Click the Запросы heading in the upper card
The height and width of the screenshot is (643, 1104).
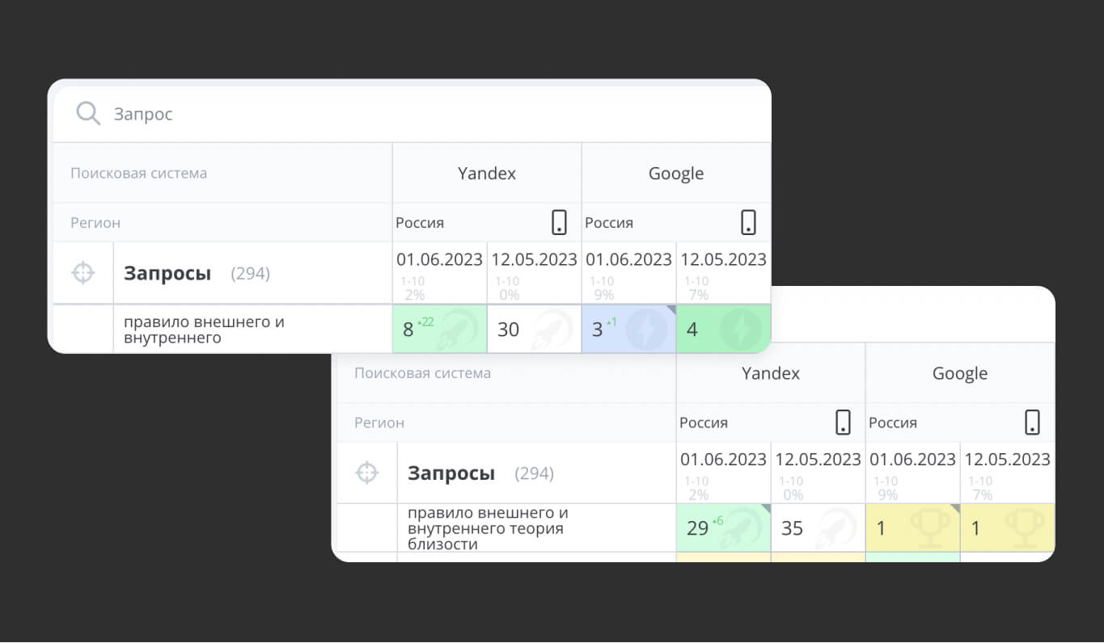click(x=167, y=273)
